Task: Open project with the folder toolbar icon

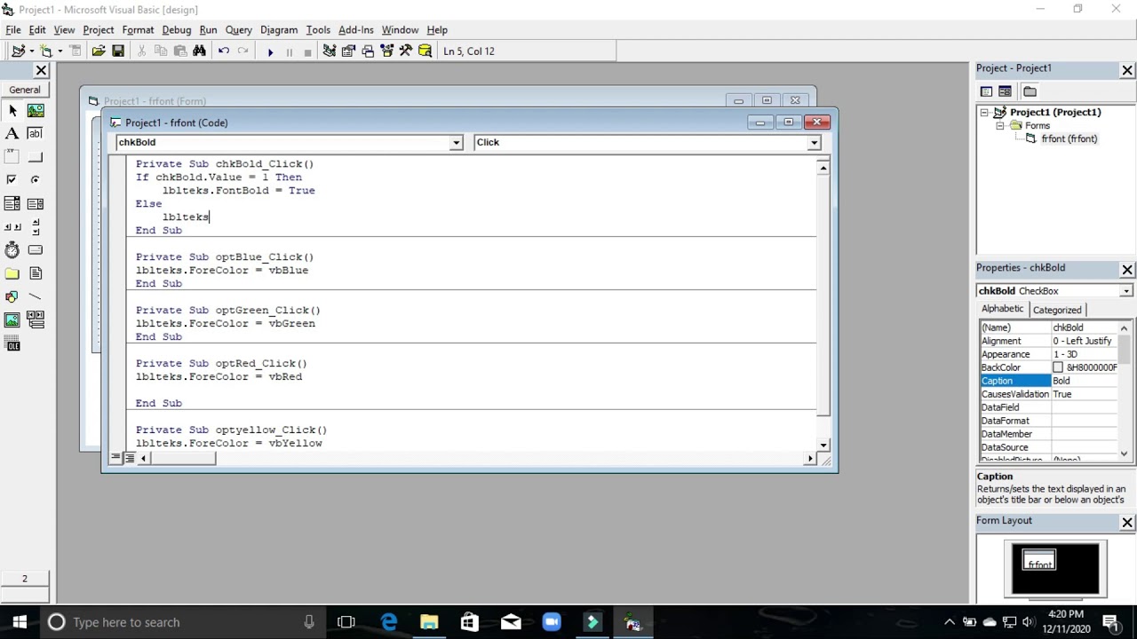Action: coord(99,51)
